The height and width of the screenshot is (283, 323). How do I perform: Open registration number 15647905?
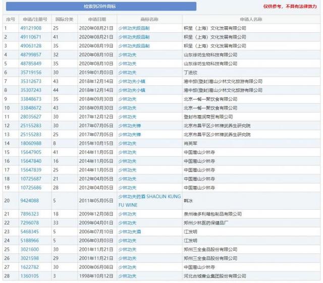(30, 152)
